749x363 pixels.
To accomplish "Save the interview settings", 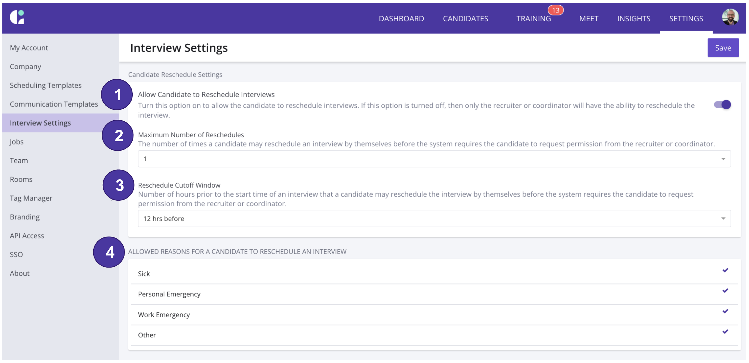I will (x=723, y=48).
